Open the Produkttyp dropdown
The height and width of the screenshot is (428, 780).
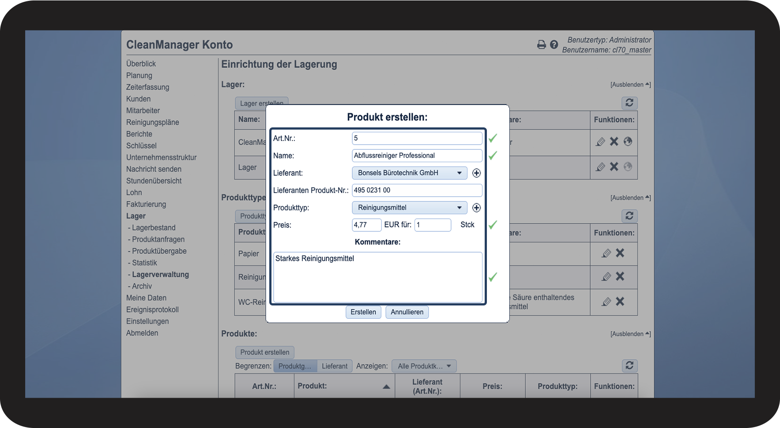(409, 208)
